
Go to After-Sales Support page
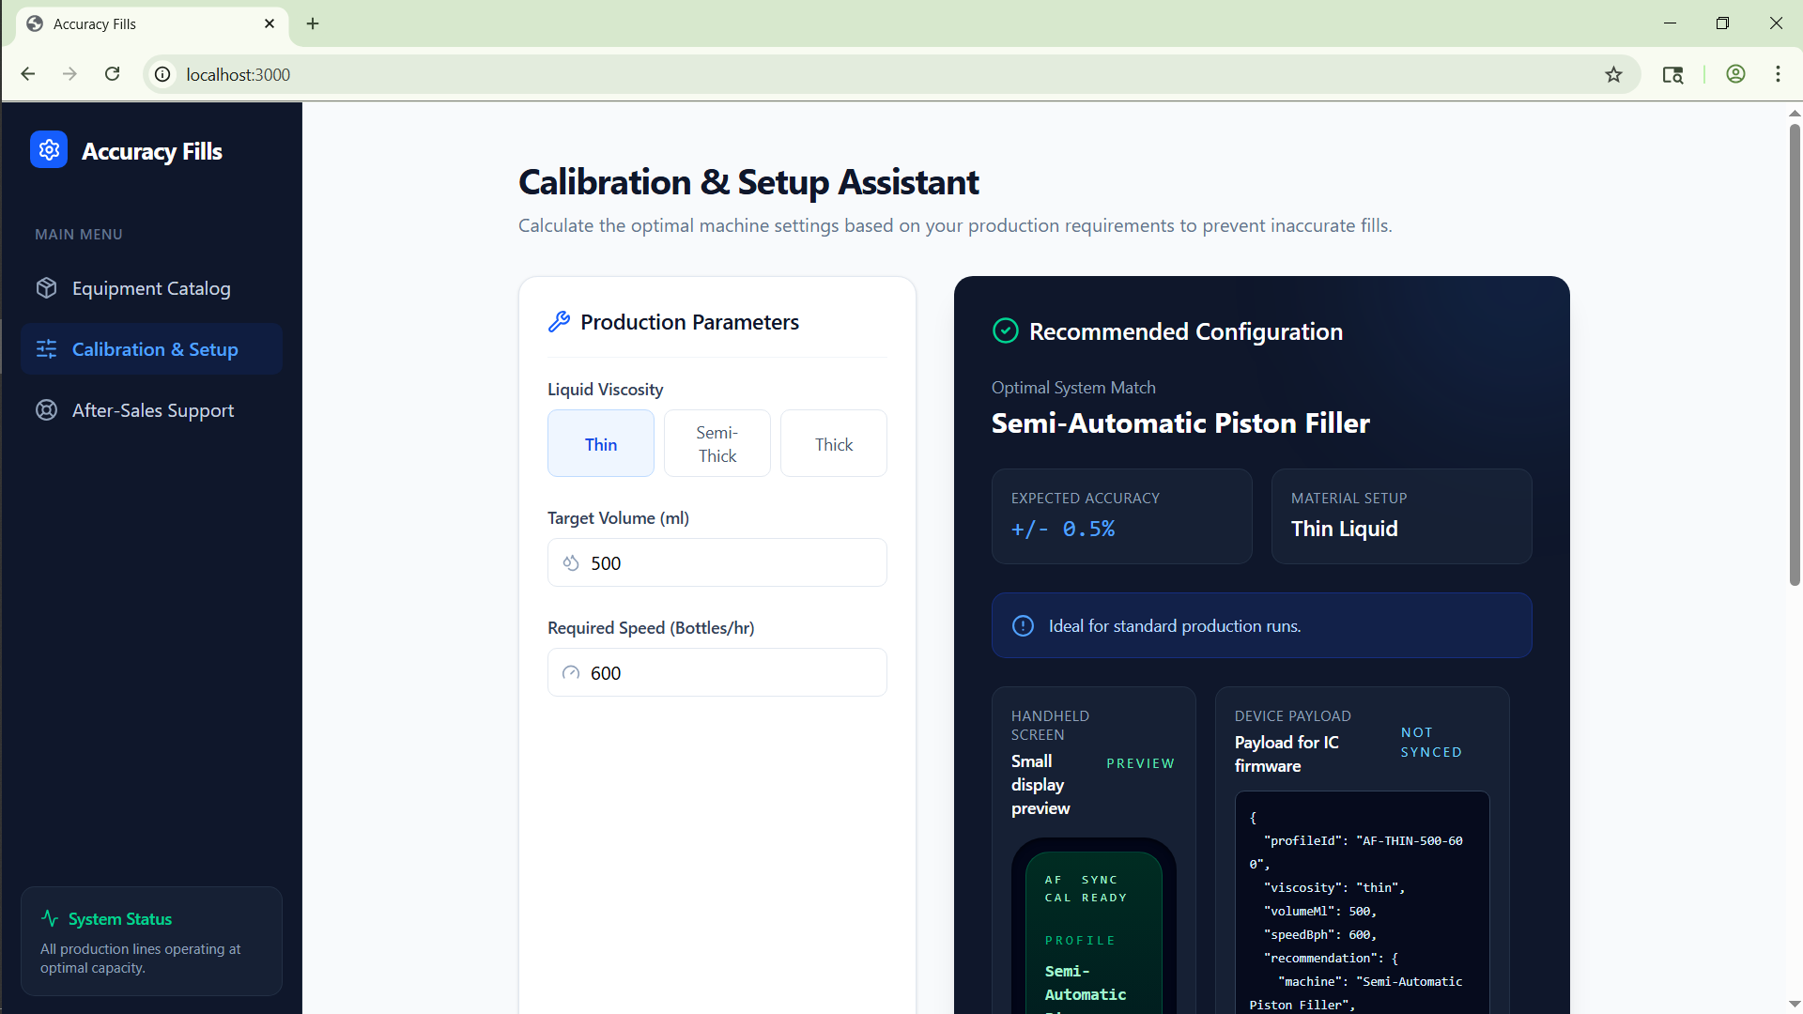(152, 410)
